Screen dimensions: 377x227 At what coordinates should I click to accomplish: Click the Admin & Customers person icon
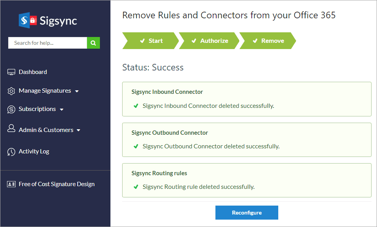[11, 129]
